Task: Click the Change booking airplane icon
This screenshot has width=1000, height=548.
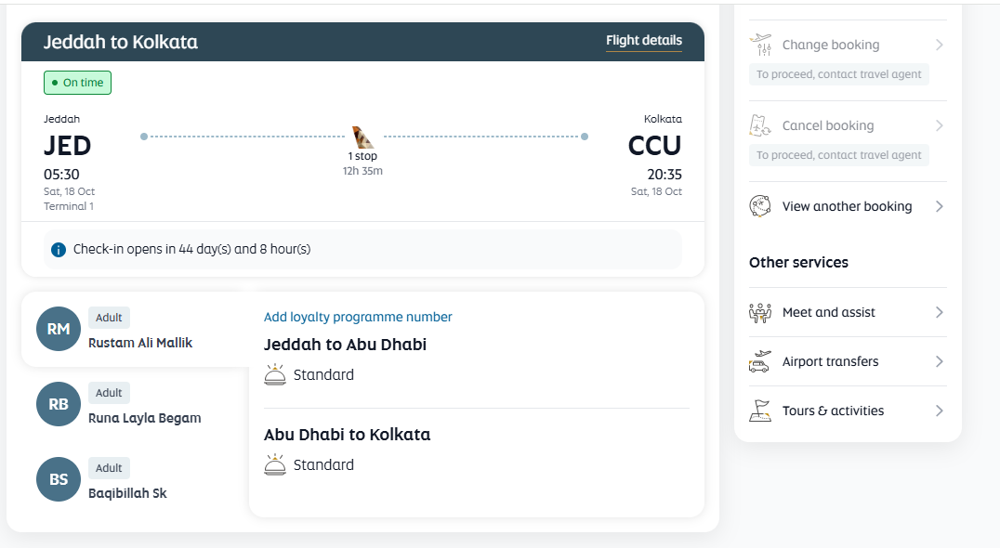Action: click(760, 45)
